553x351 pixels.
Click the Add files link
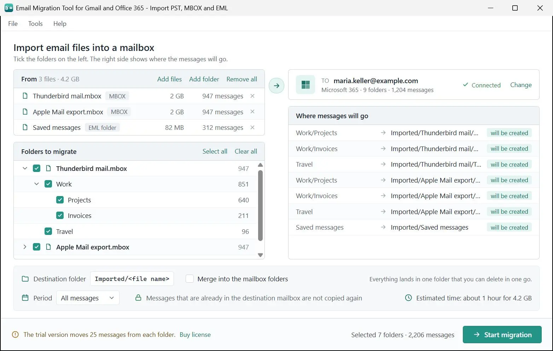point(169,79)
